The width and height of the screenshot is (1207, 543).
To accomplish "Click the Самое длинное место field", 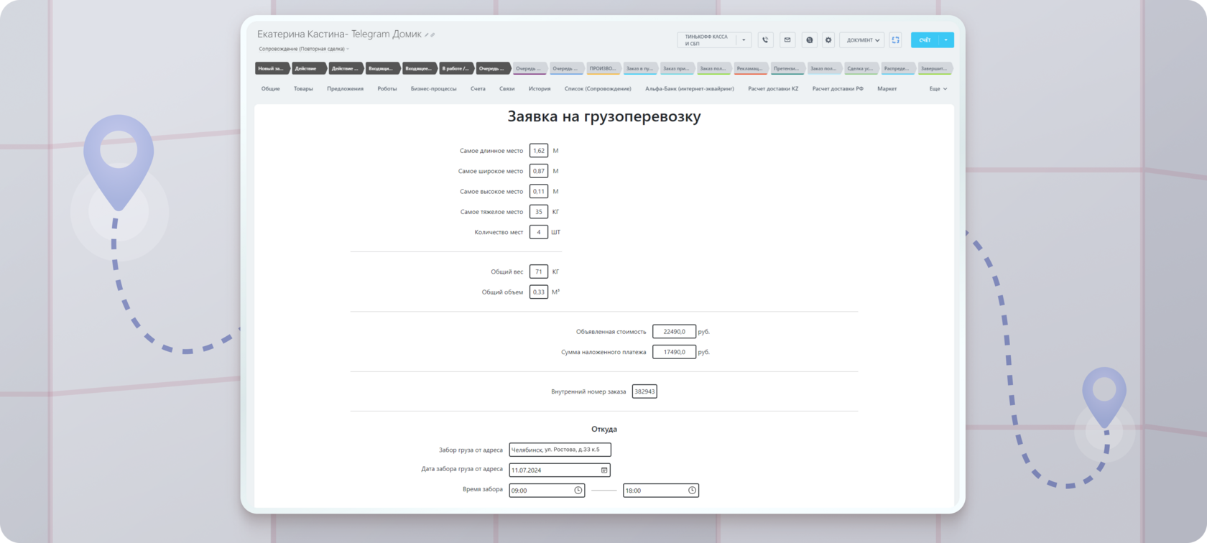I will pyautogui.click(x=539, y=151).
